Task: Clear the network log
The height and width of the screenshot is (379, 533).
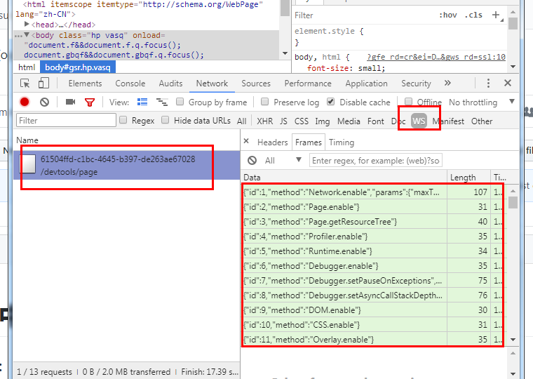Action: [44, 102]
